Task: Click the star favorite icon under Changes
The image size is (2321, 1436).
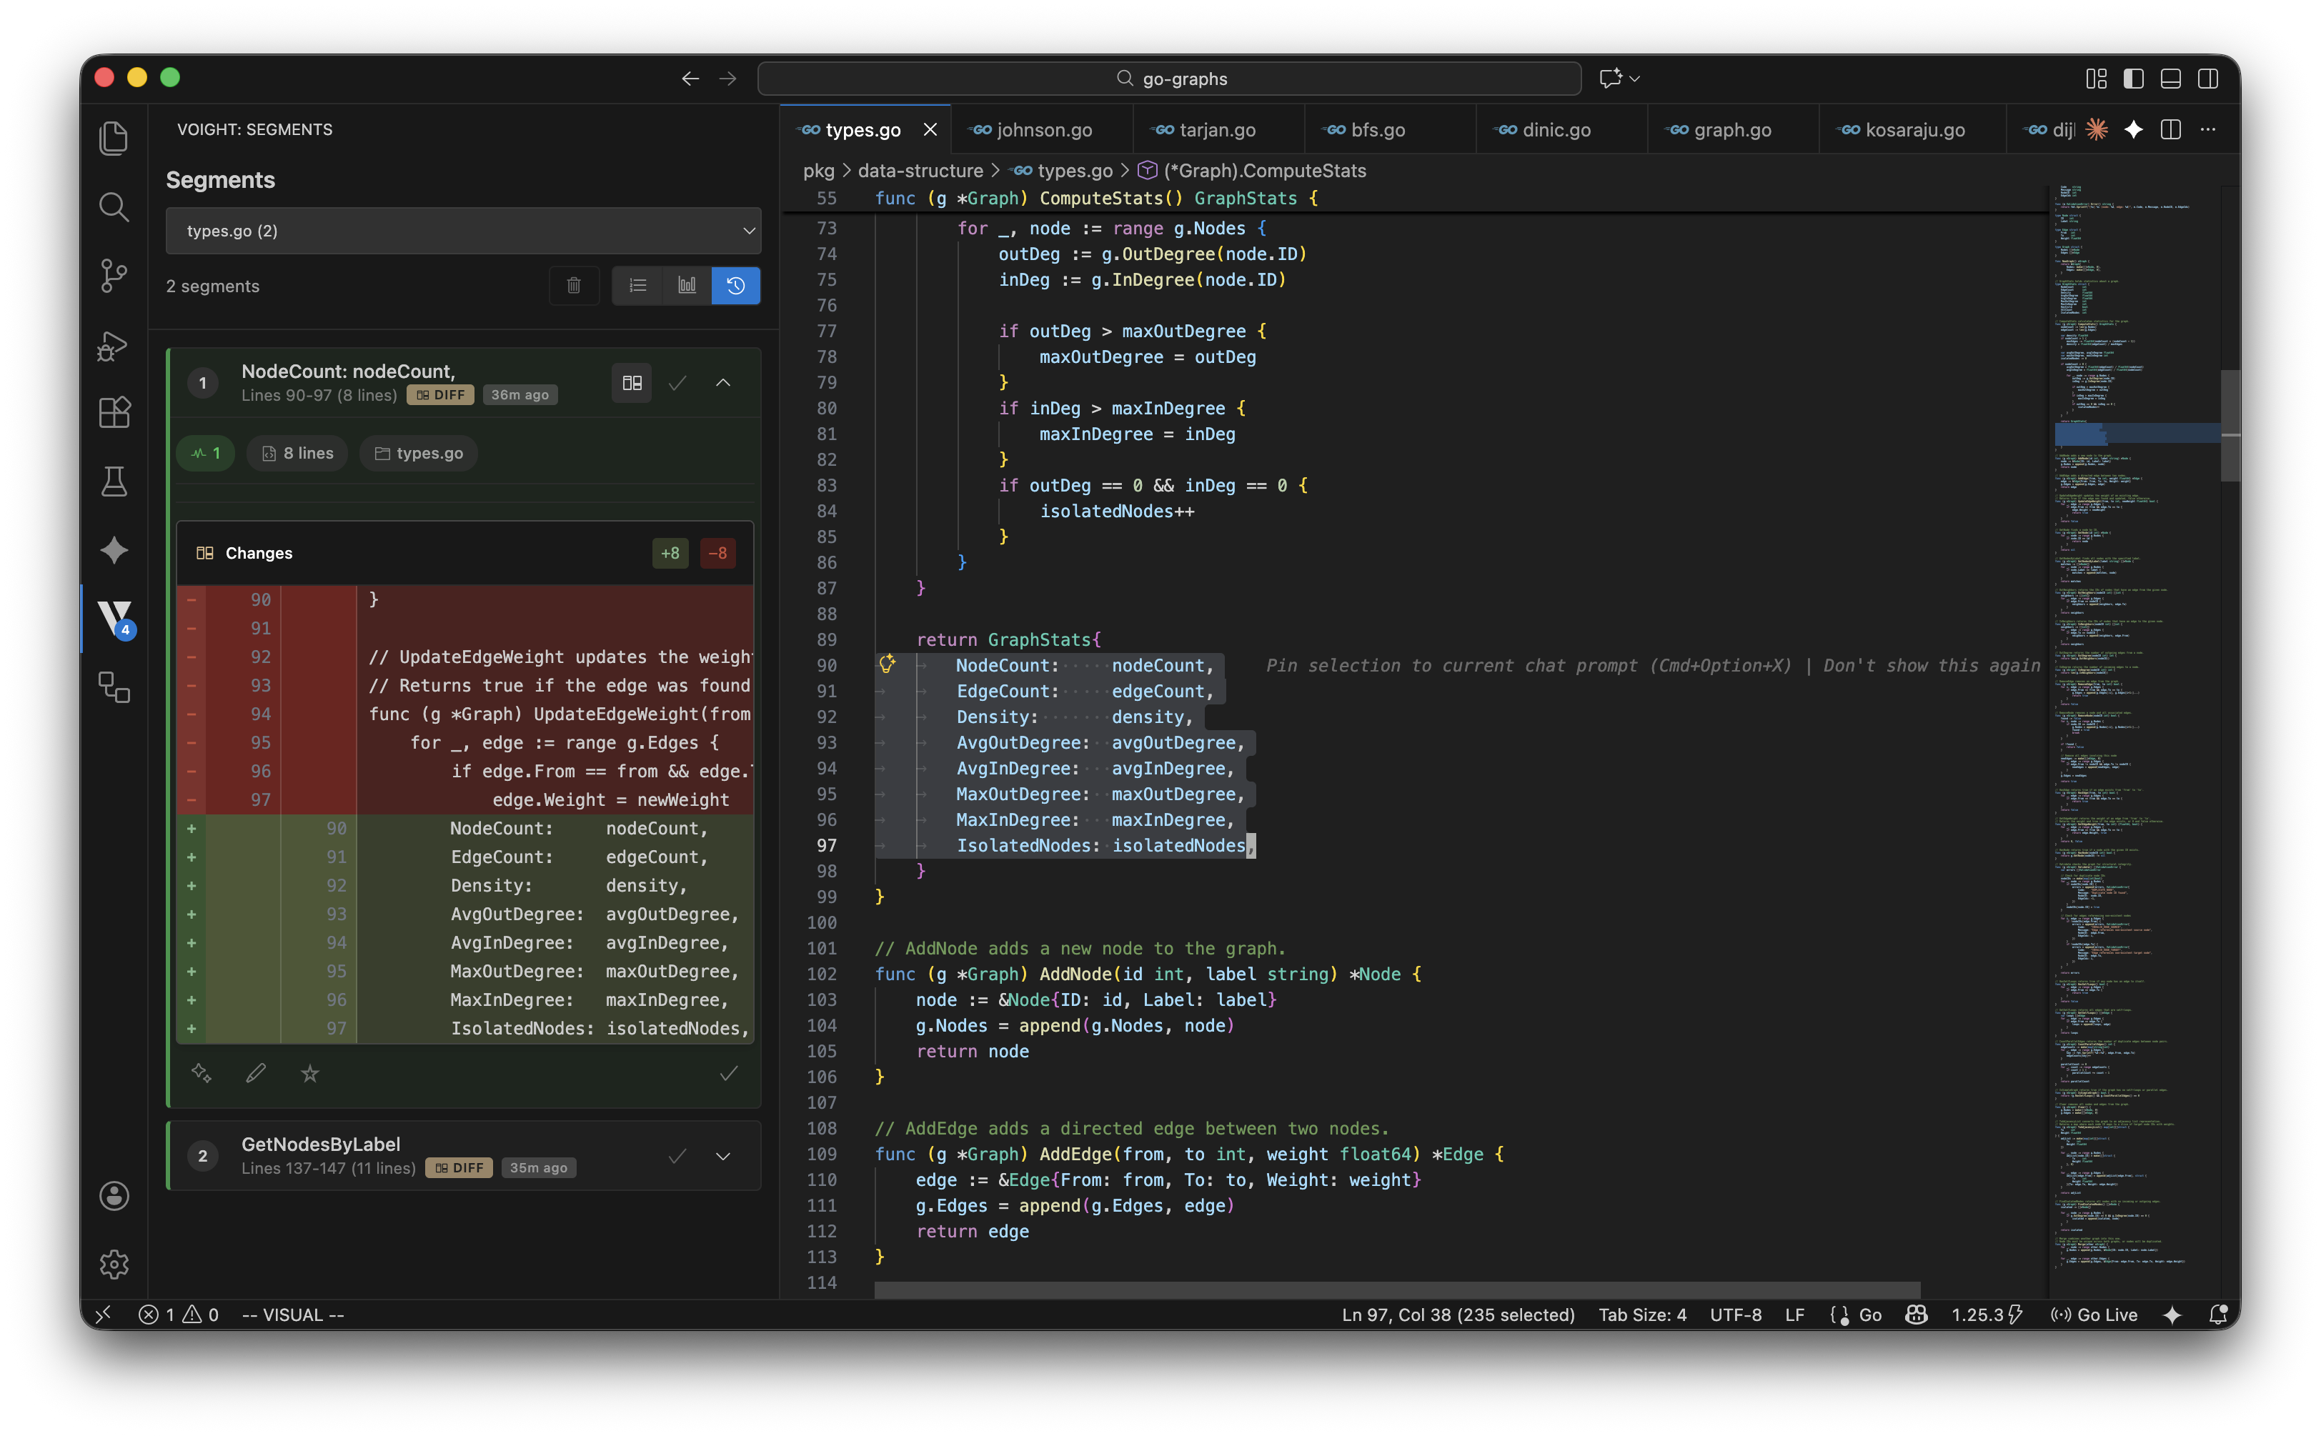Action: click(309, 1073)
